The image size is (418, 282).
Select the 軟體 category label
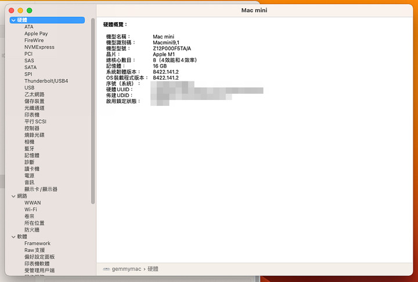(x=22, y=237)
